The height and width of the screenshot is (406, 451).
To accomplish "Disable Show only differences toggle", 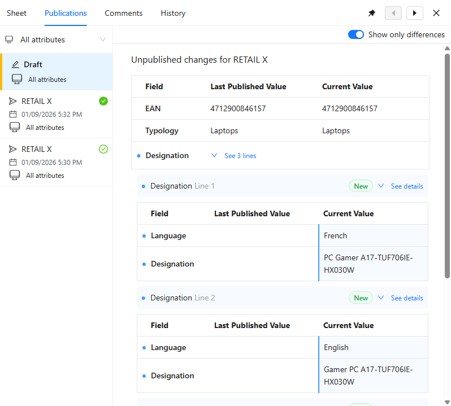I will (356, 34).
